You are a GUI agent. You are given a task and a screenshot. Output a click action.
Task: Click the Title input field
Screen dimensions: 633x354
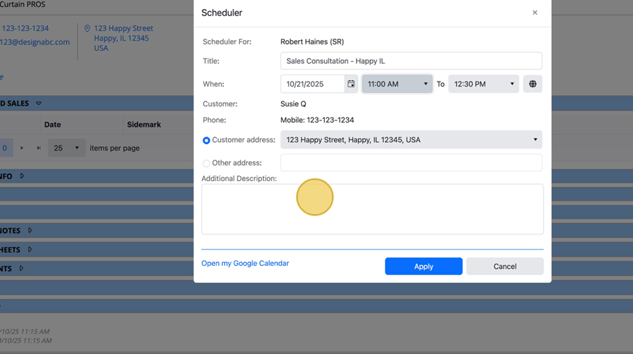pos(411,61)
